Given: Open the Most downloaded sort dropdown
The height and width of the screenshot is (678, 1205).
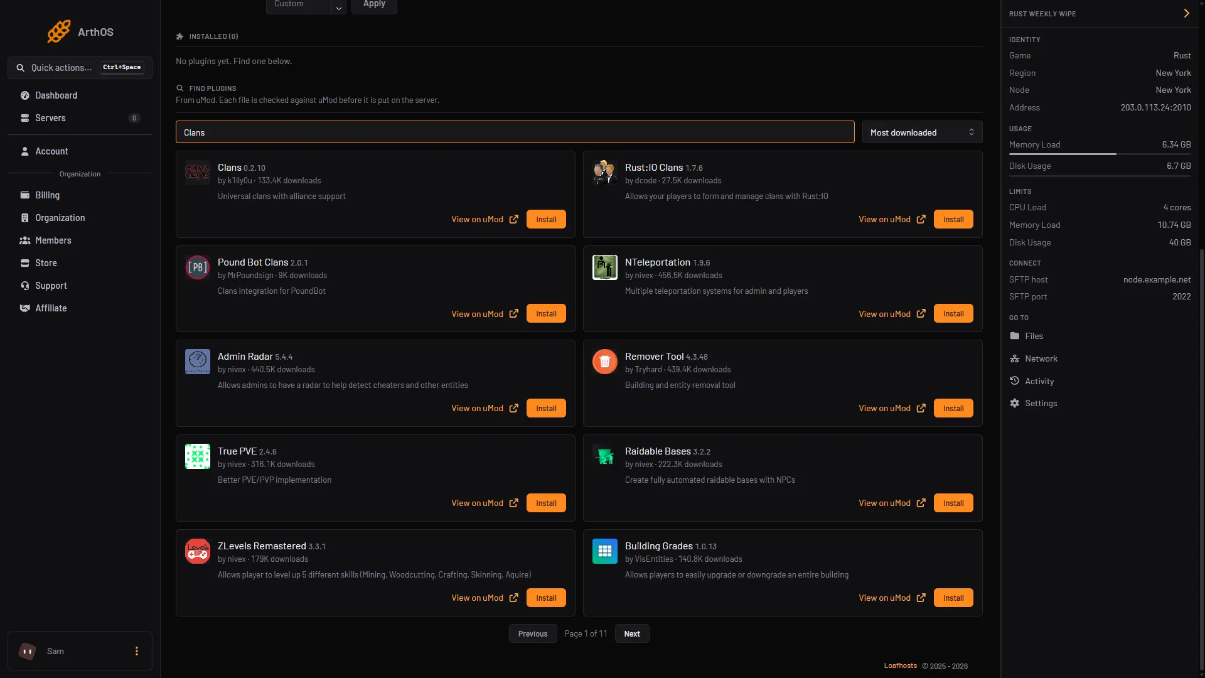Looking at the screenshot, I should (x=922, y=132).
